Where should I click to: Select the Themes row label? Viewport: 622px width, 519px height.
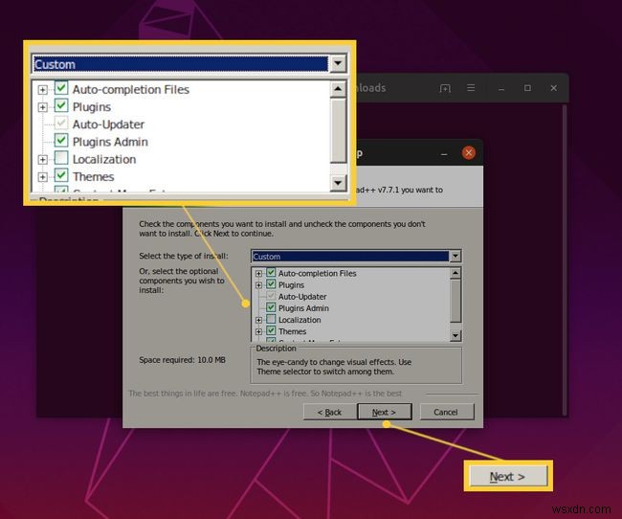[x=293, y=331]
